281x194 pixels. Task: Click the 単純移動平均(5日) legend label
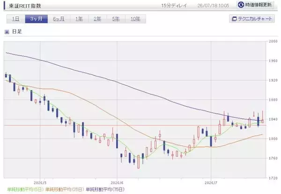pyautogui.click(x=25, y=189)
